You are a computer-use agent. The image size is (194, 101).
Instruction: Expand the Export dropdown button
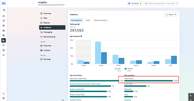171,15
